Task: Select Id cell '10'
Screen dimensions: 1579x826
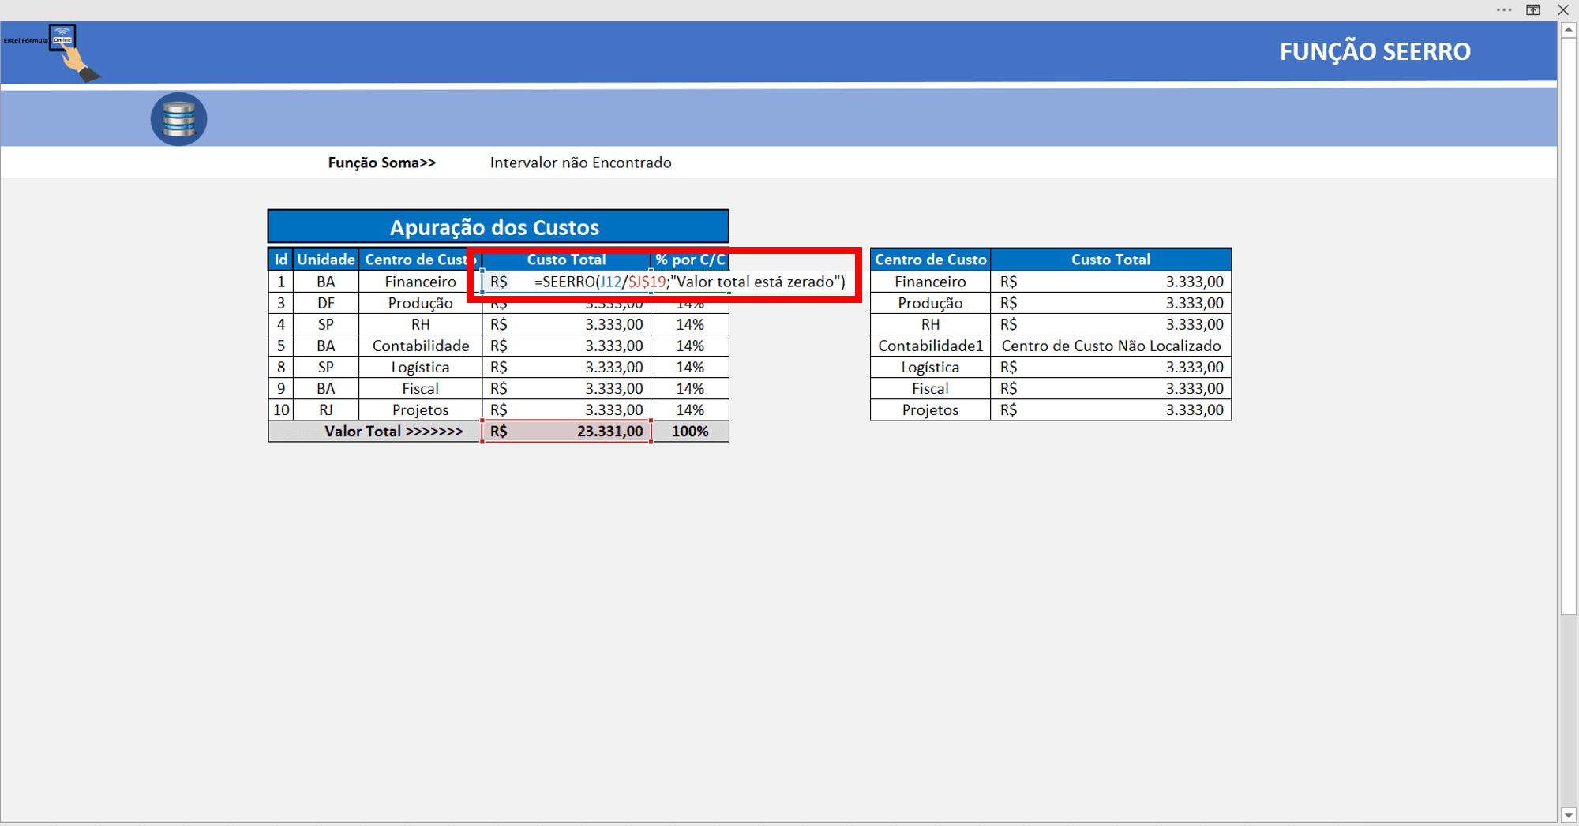Action: coord(281,409)
